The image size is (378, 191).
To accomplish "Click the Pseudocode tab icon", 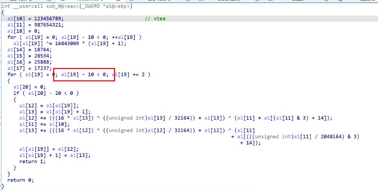I will [62, 1].
